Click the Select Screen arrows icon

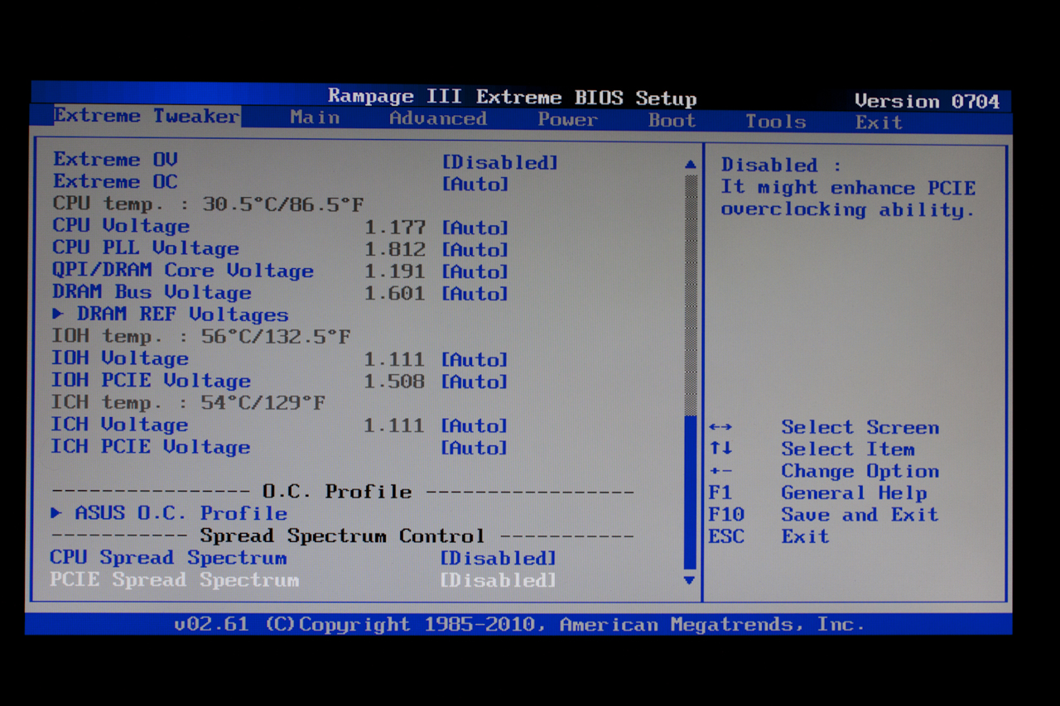coord(720,427)
